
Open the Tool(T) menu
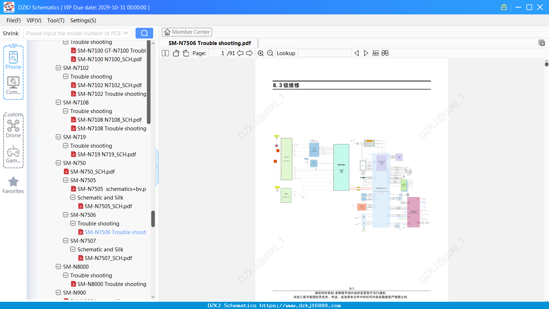point(56,21)
